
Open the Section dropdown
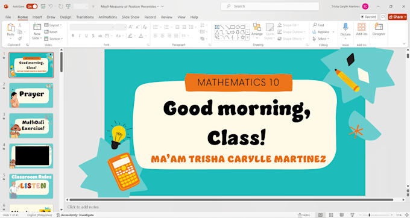[x=54, y=39]
